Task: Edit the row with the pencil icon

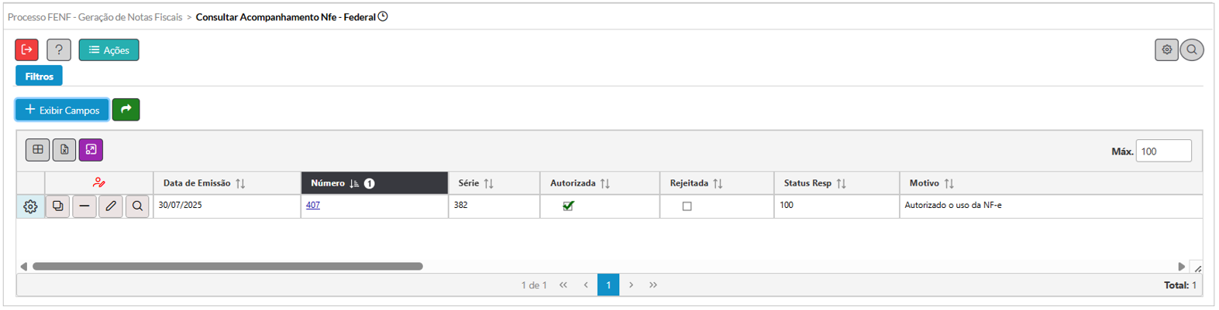Action: tap(111, 206)
